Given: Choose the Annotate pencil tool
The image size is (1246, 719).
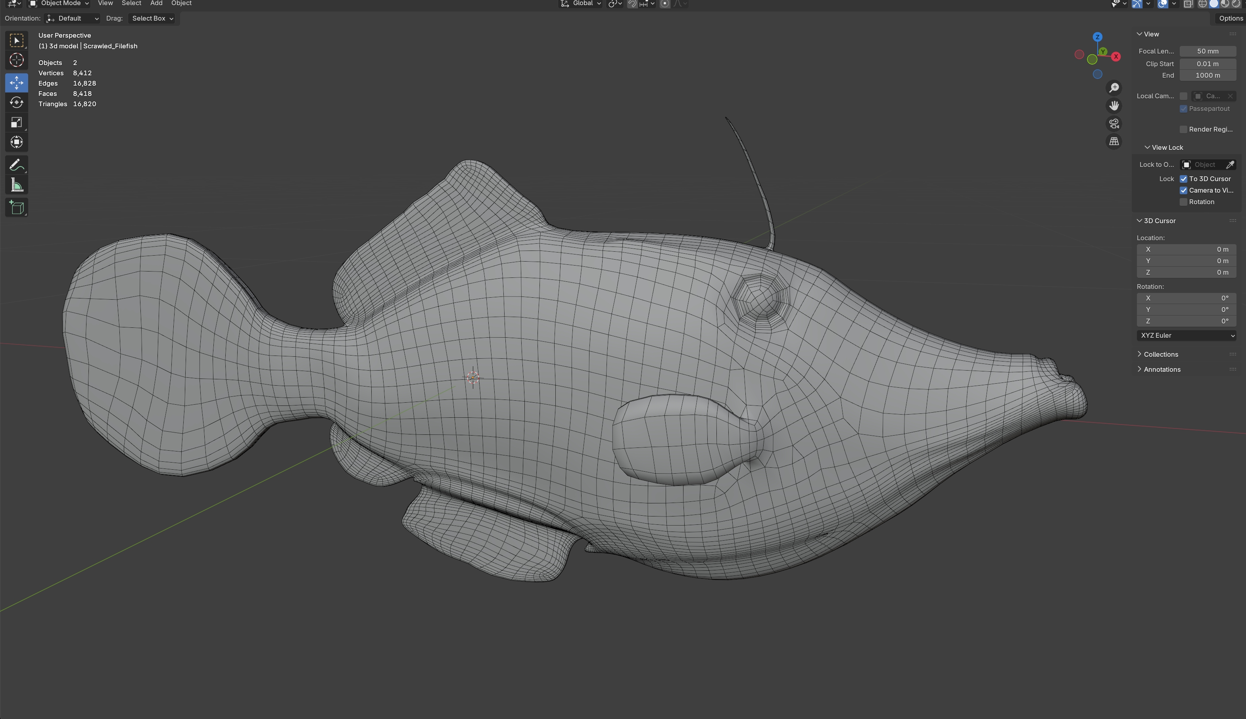Looking at the screenshot, I should (x=16, y=165).
